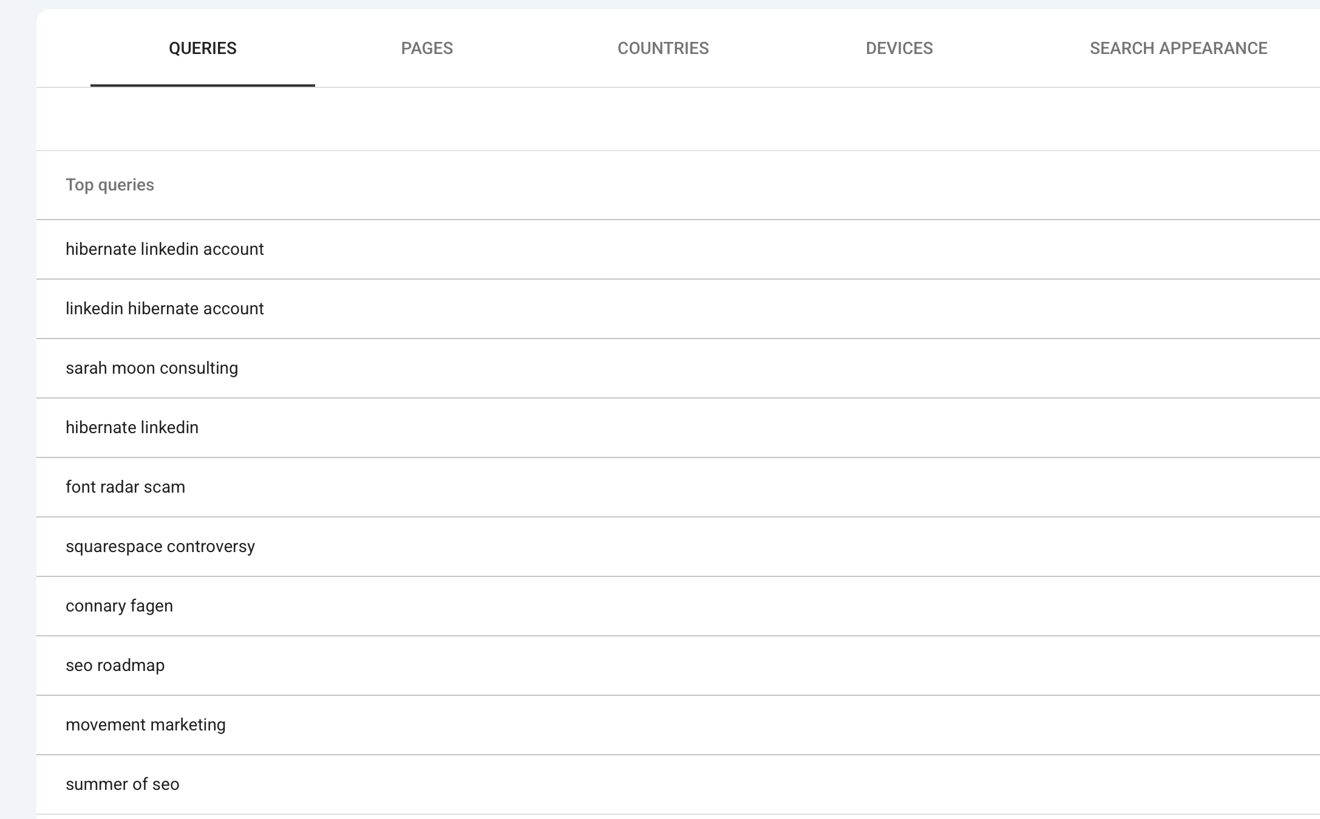The height and width of the screenshot is (819, 1320).
Task: Open the Search Appearance tab
Action: point(1179,49)
